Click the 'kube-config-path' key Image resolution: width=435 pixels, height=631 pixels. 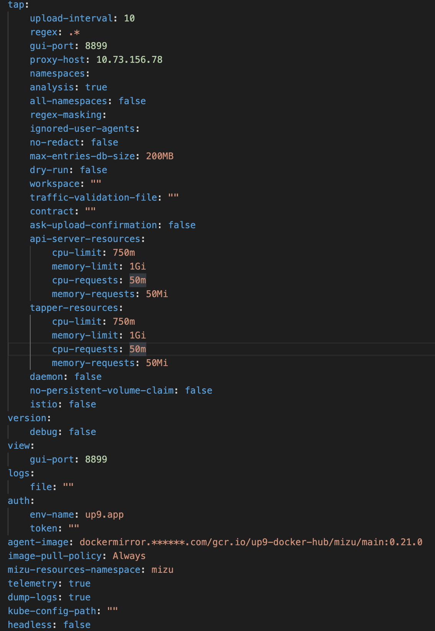(52, 611)
